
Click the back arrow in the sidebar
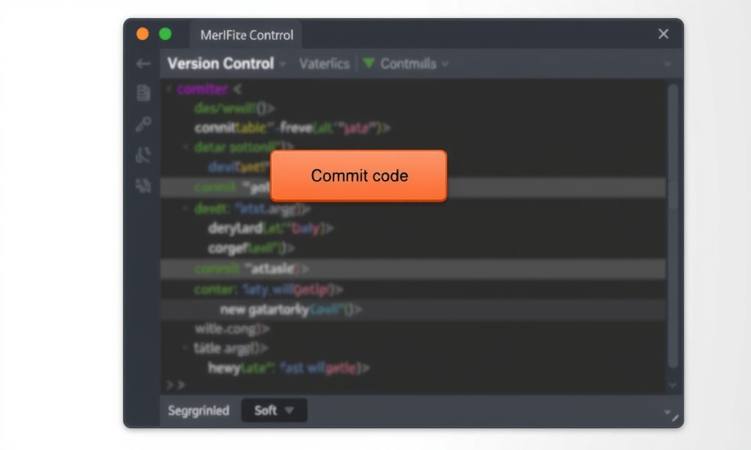coord(143,64)
